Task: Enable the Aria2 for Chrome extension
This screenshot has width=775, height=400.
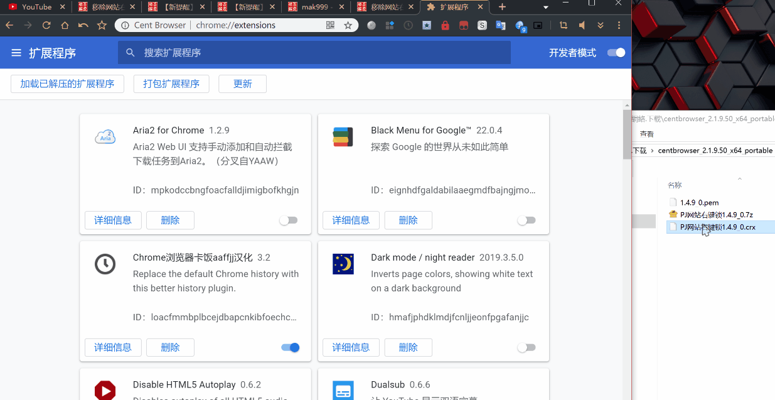Action: tap(289, 220)
